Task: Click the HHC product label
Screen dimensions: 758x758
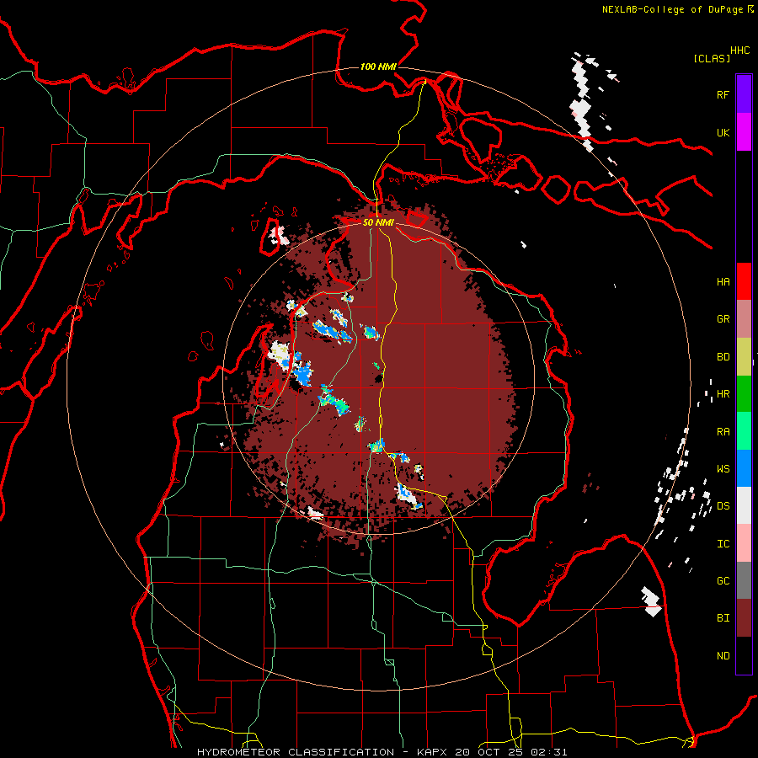Action: coord(739,51)
